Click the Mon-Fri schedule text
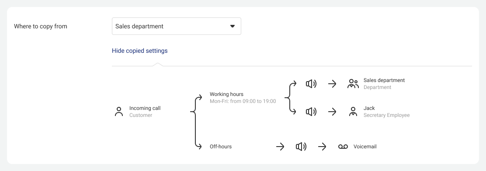This screenshot has width=486, height=171. click(x=243, y=101)
